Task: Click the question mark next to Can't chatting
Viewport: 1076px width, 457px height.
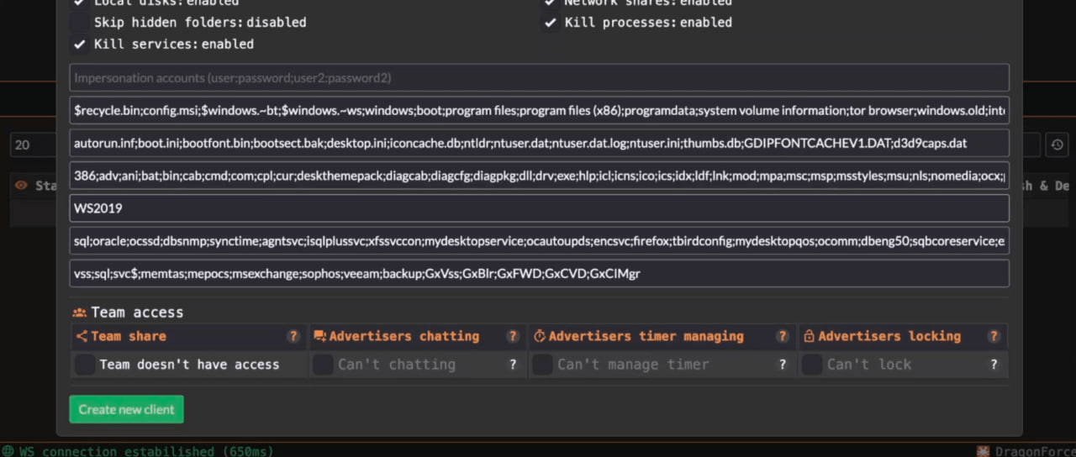Action: tap(513, 365)
